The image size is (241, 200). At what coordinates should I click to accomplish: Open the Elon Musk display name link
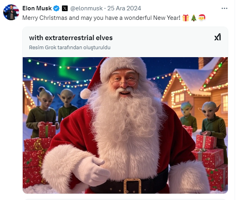coord(37,8)
